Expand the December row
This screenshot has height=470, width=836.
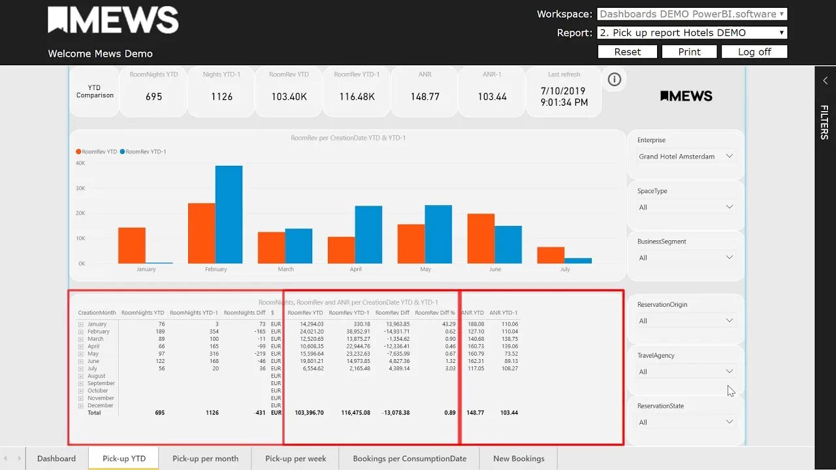point(81,405)
